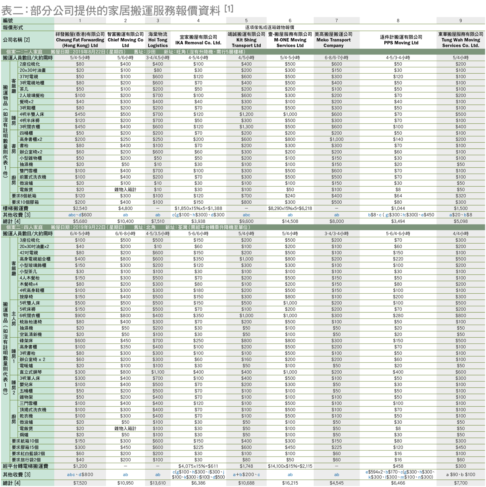Select the platform fee formula $14,100x$15%=$2,115

[290, 466]
